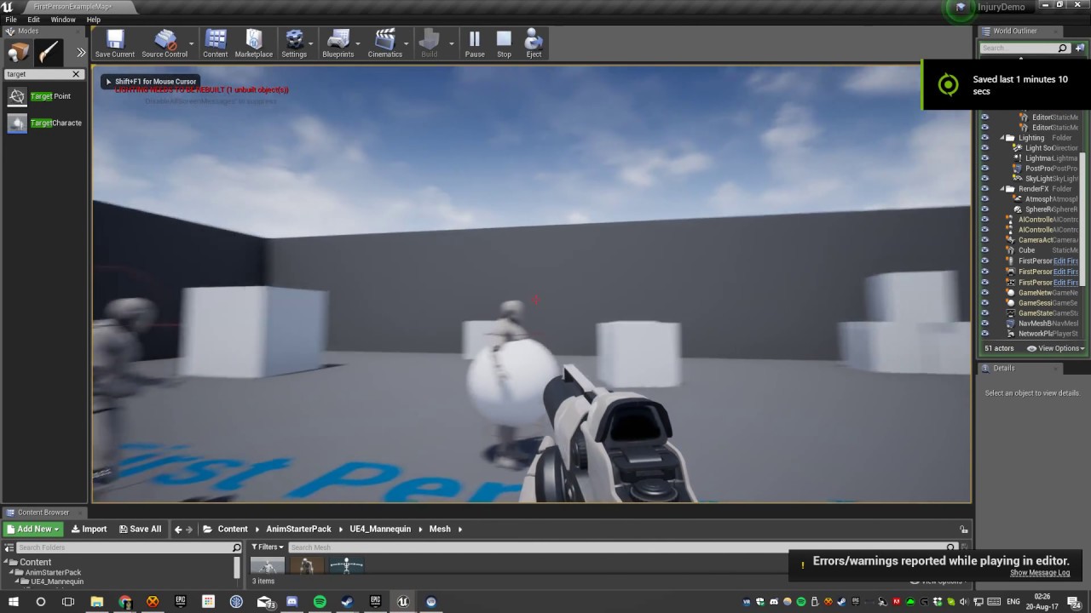Select the Paint mode brush icon

(49, 53)
